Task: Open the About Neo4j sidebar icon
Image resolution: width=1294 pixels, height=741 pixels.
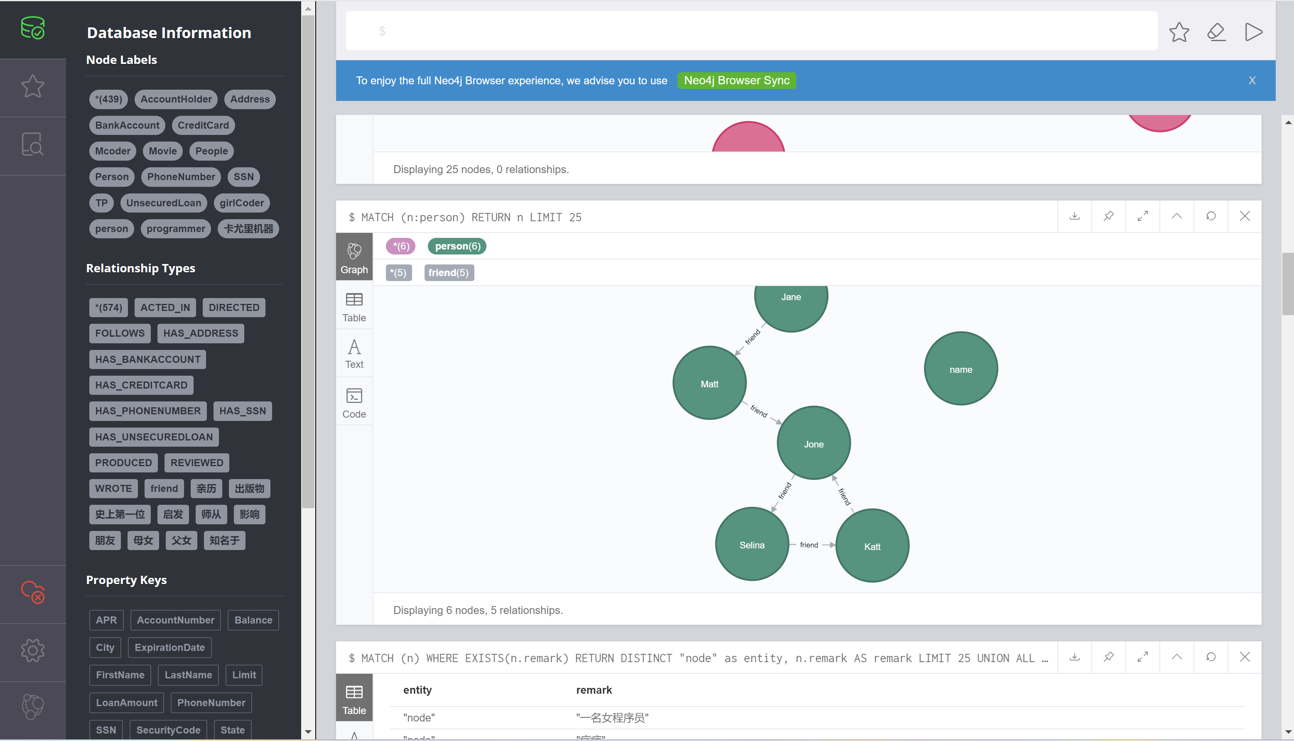Action: click(x=32, y=707)
